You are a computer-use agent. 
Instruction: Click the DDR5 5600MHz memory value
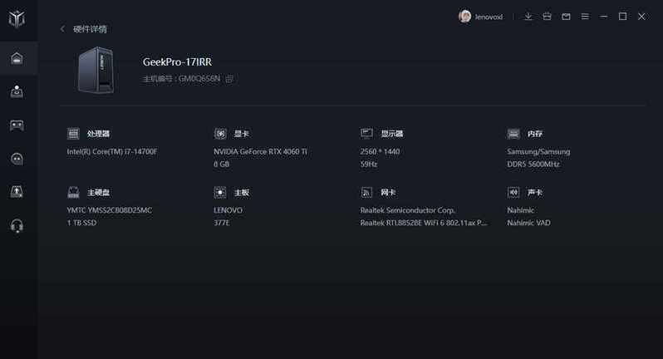(x=533, y=164)
